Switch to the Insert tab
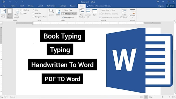 point(22,6)
